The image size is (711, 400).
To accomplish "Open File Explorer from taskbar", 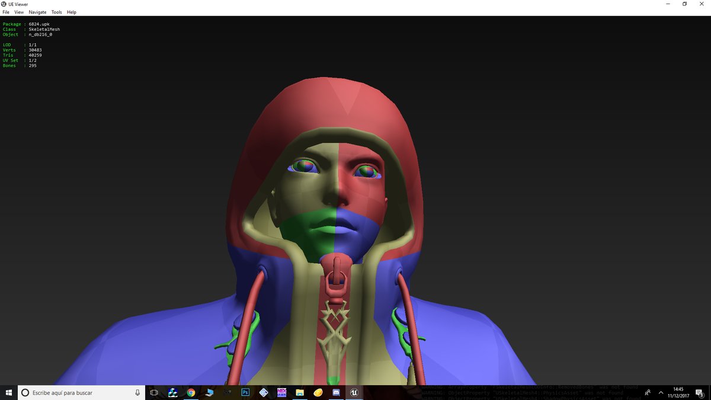I will tap(300, 392).
